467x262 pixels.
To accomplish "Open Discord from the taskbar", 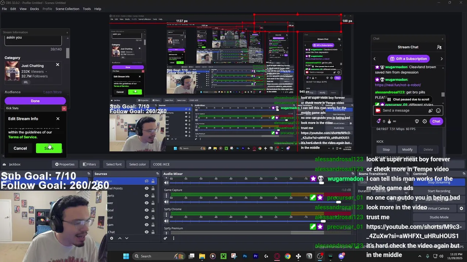I will pyautogui.click(x=341, y=256).
